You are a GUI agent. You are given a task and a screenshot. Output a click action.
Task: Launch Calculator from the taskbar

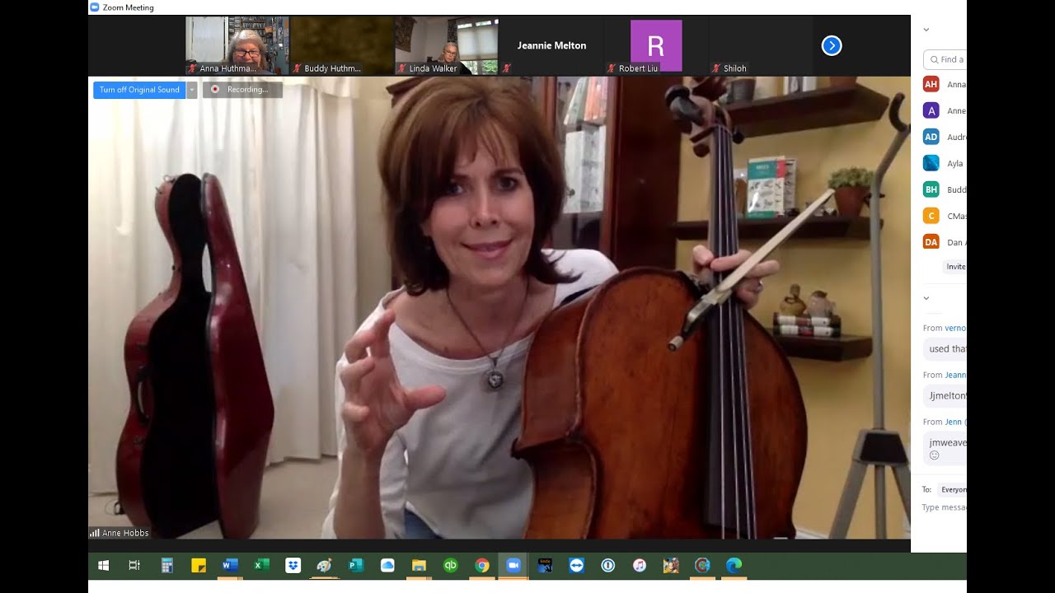[167, 565]
